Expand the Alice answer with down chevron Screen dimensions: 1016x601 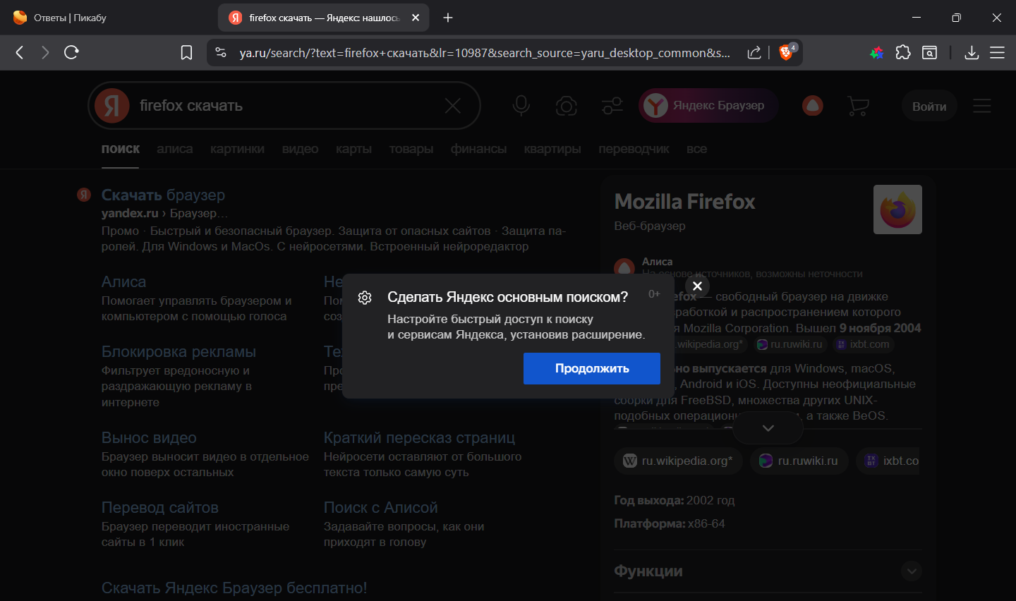click(x=768, y=428)
